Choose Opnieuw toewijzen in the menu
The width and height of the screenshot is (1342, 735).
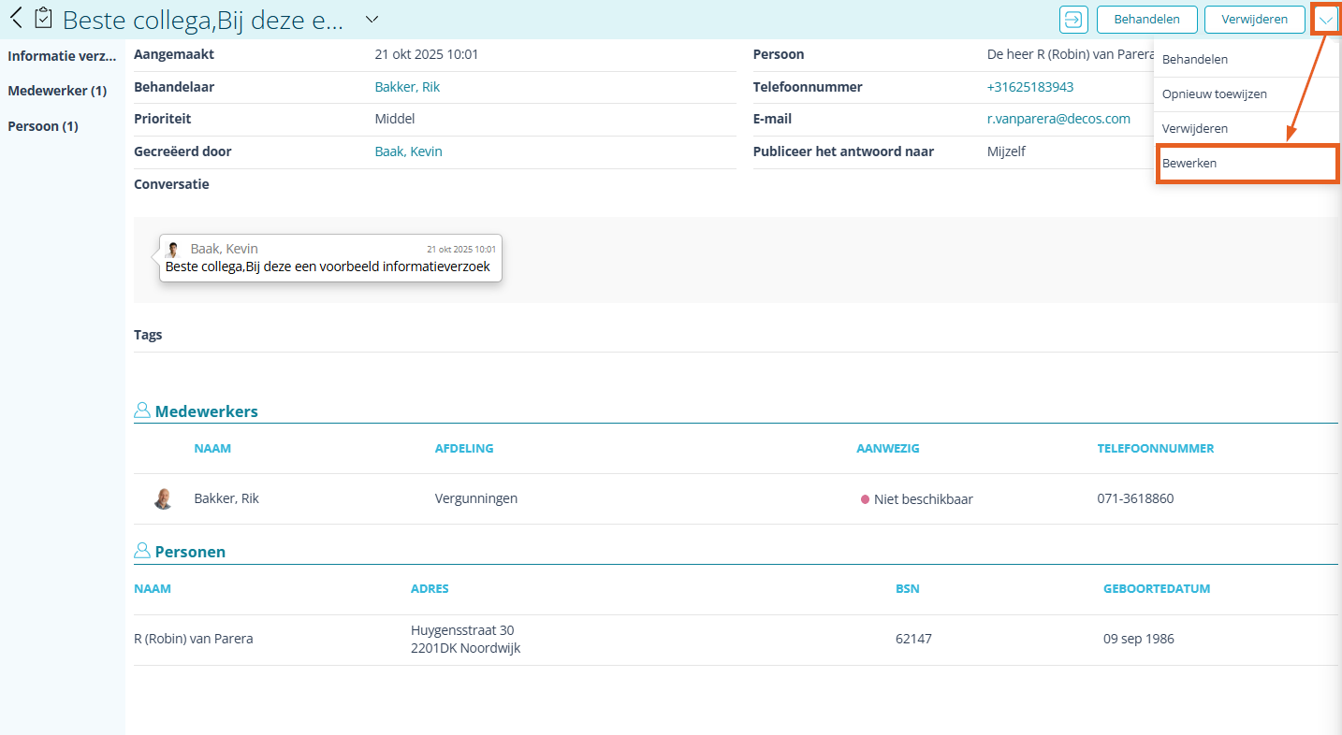1214,94
